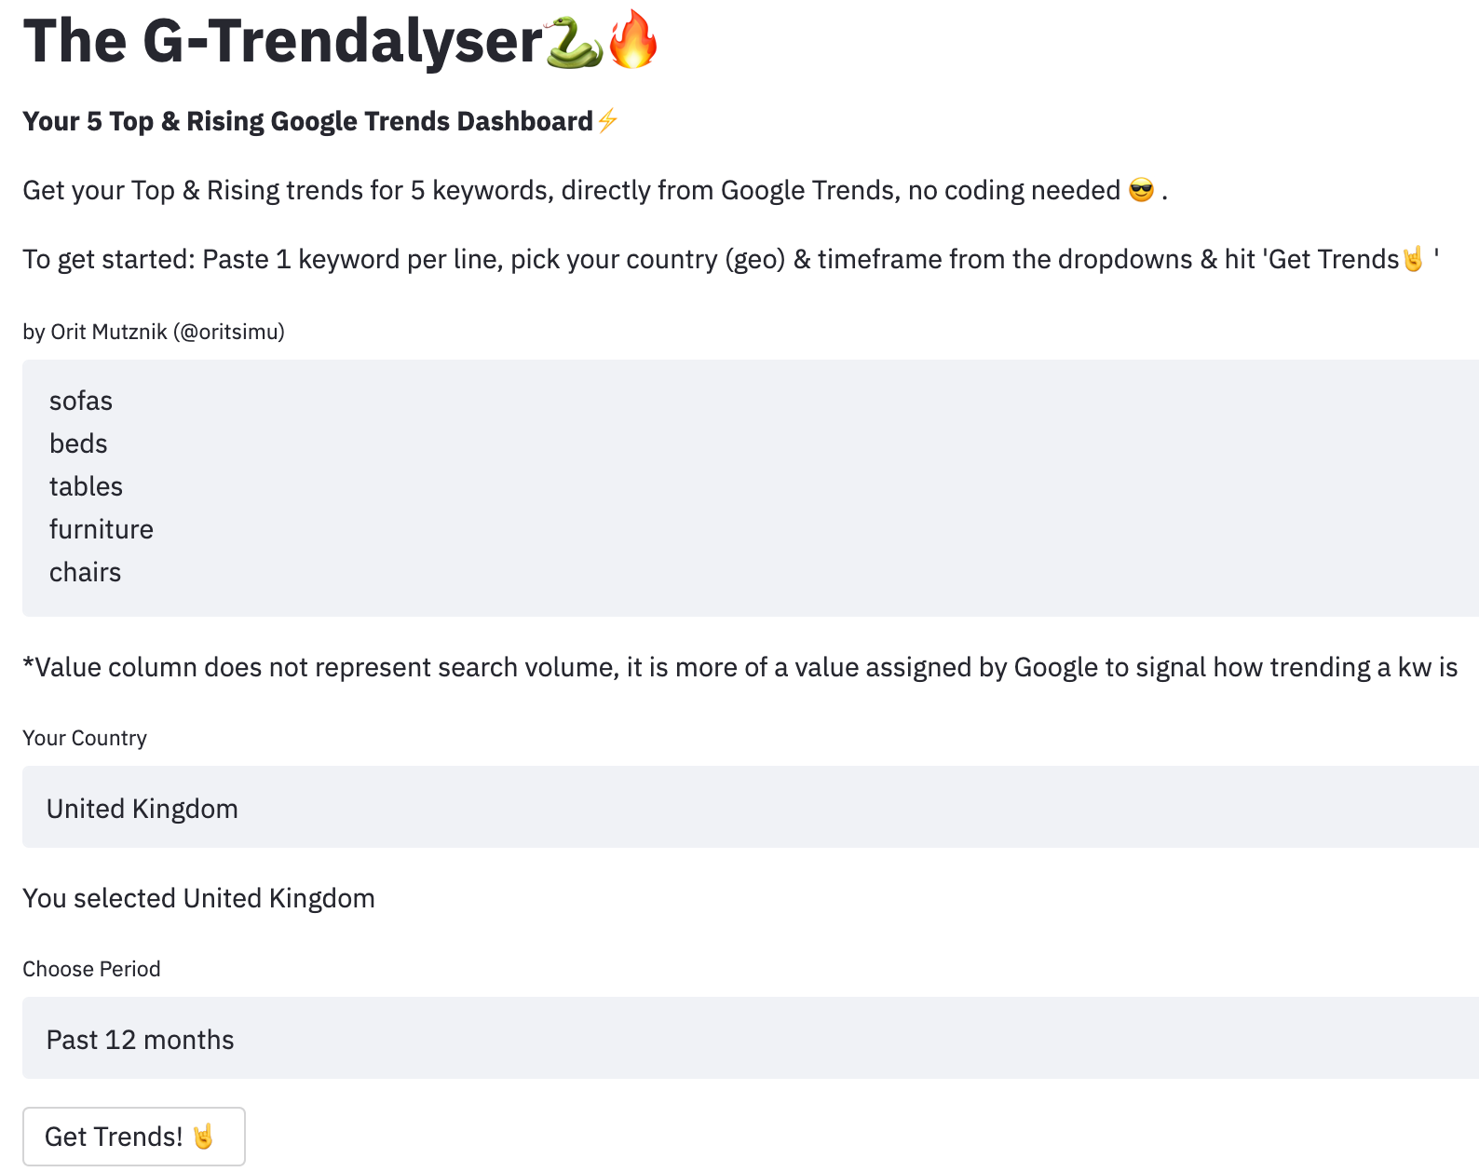
Task: Place cursor on 'furniture' keyword line
Action: pos(102,529)
